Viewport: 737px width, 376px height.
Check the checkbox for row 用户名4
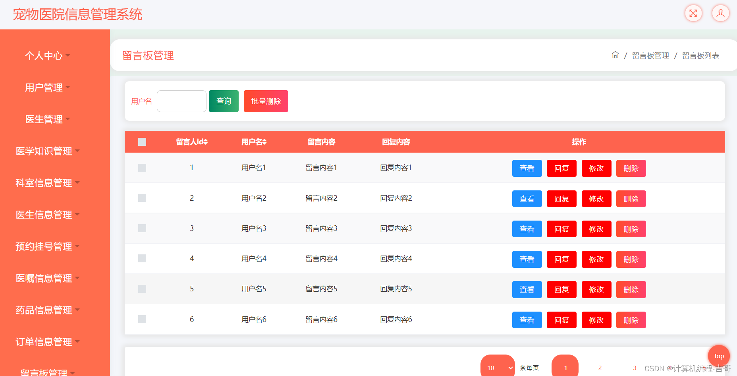142,258
